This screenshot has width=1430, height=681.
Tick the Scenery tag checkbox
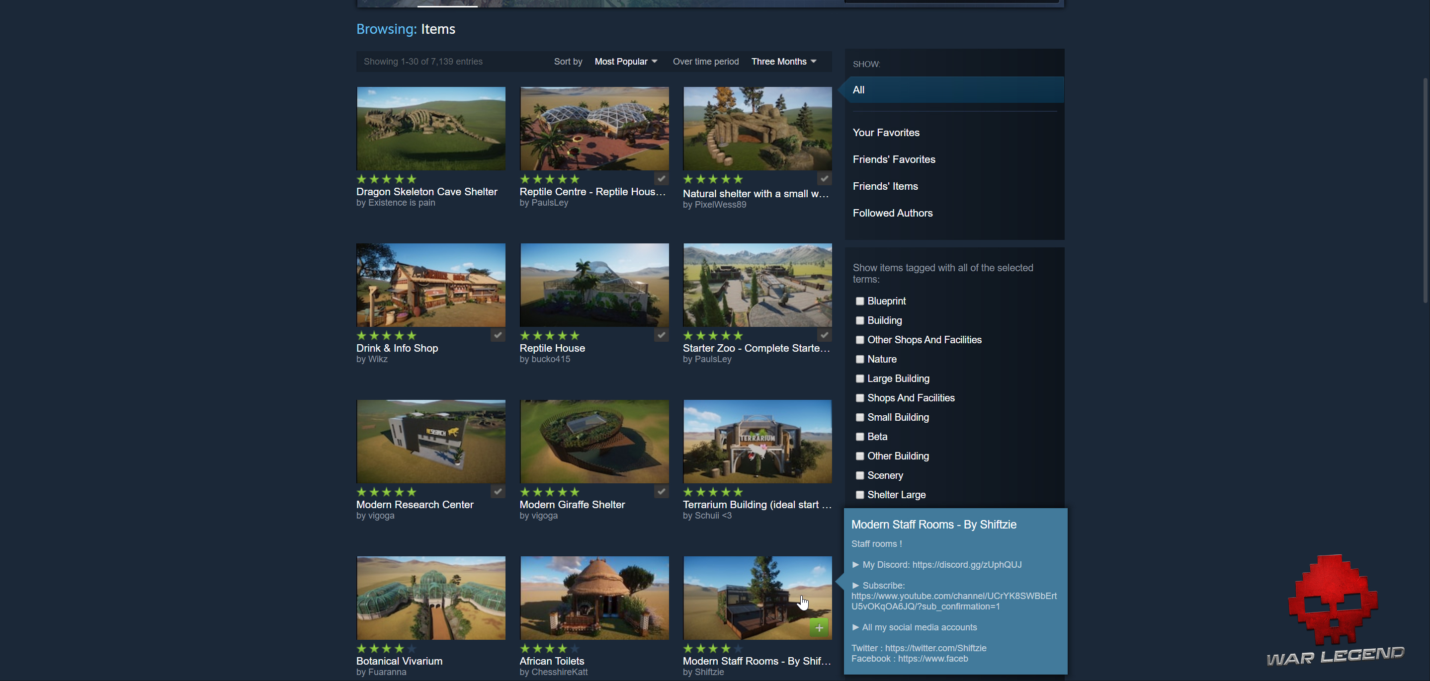(x=859, y=475)
